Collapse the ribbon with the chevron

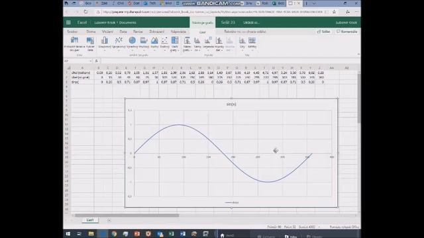click(x=358, y=54)
